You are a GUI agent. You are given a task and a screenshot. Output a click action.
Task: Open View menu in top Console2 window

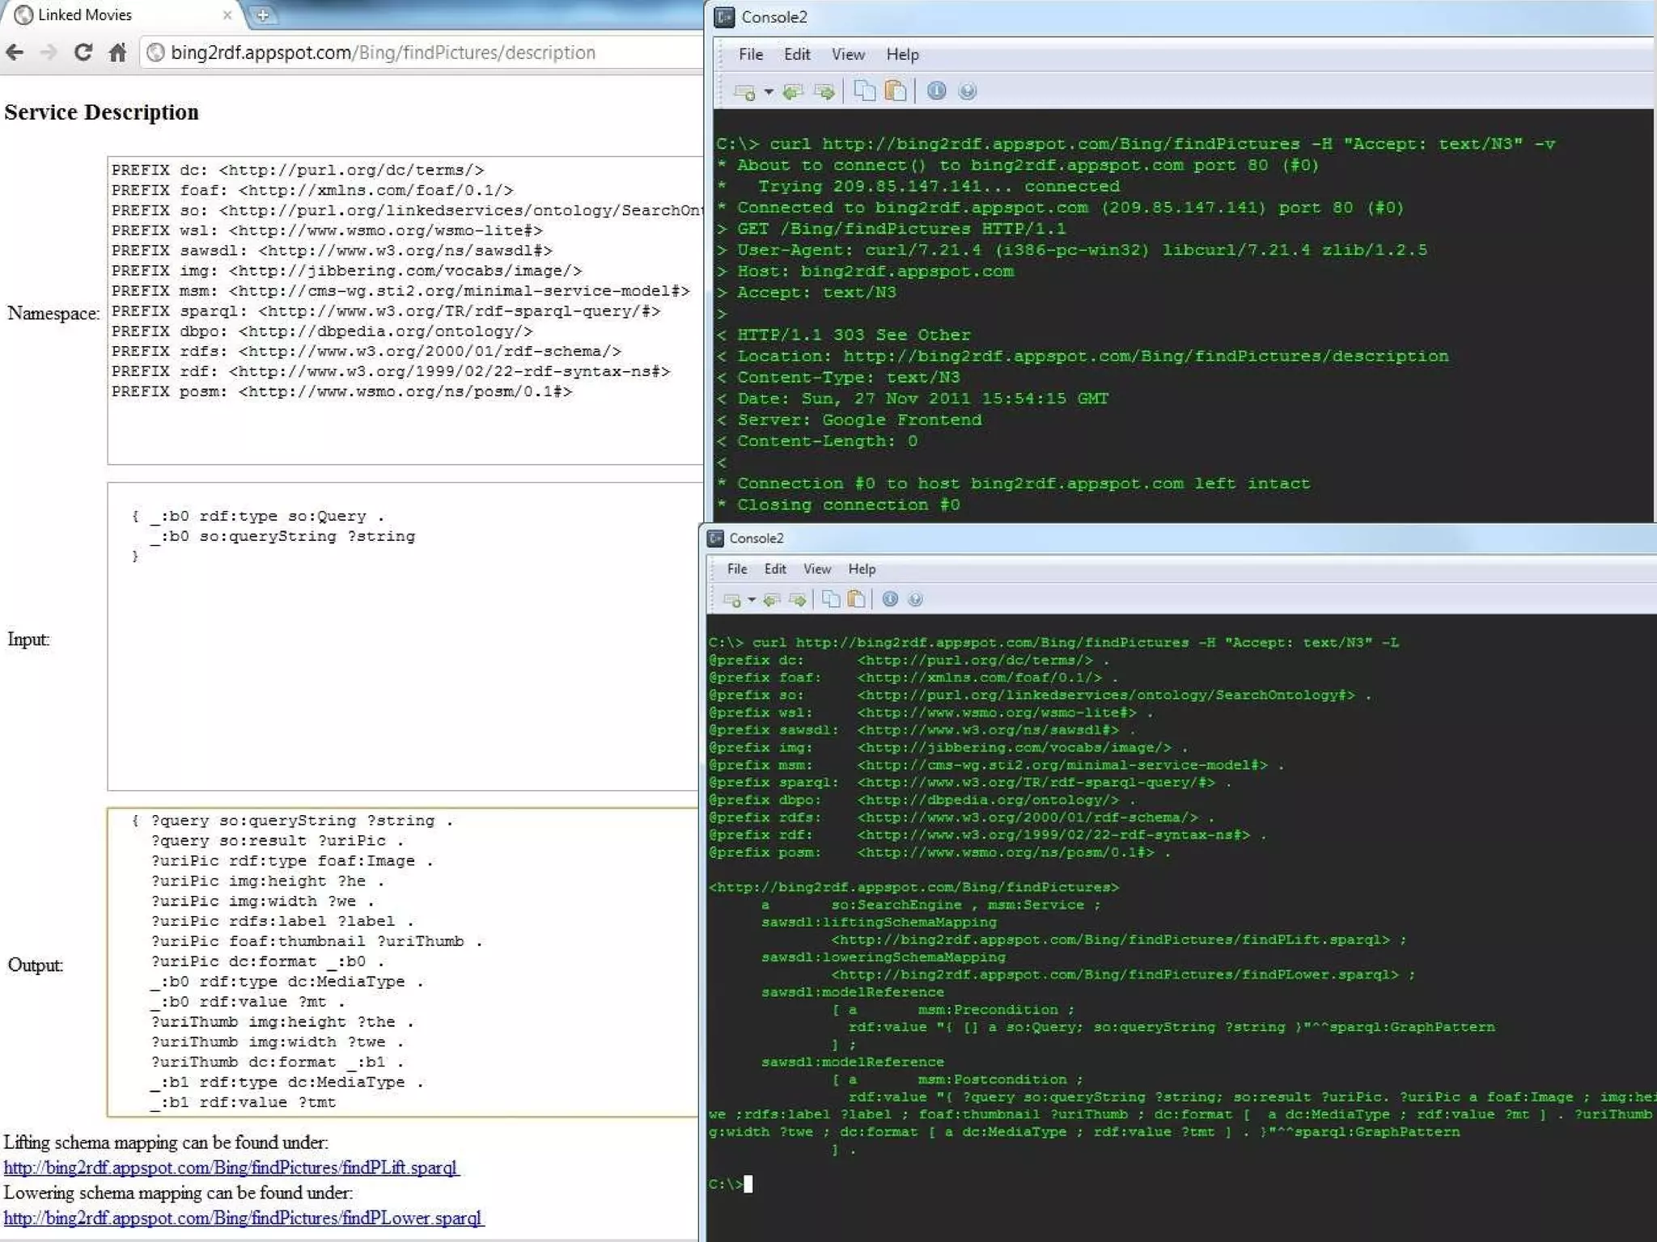tap(847, 54)
